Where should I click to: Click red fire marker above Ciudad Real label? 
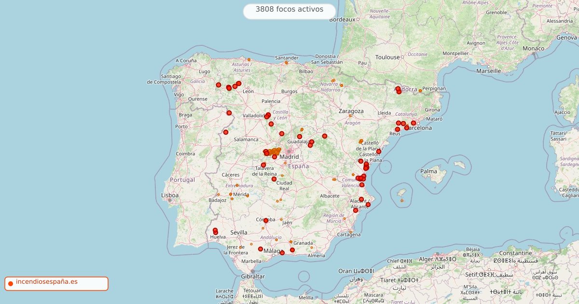tap(274, 179)
